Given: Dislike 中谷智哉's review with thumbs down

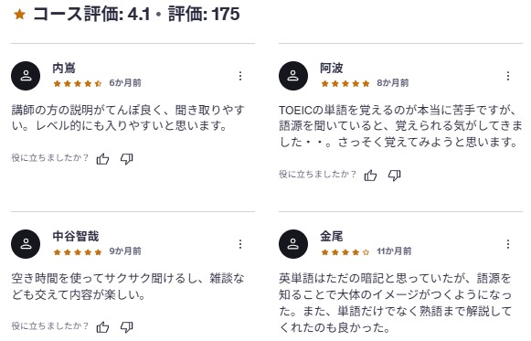Looking at the screenshot, I should [x=127, y=327].
